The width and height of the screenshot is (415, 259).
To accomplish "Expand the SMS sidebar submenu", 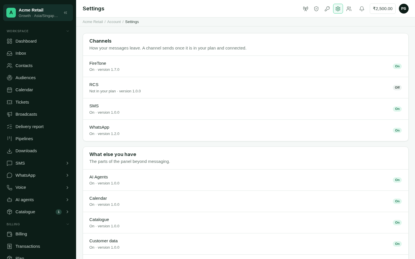I will [67, 163].
